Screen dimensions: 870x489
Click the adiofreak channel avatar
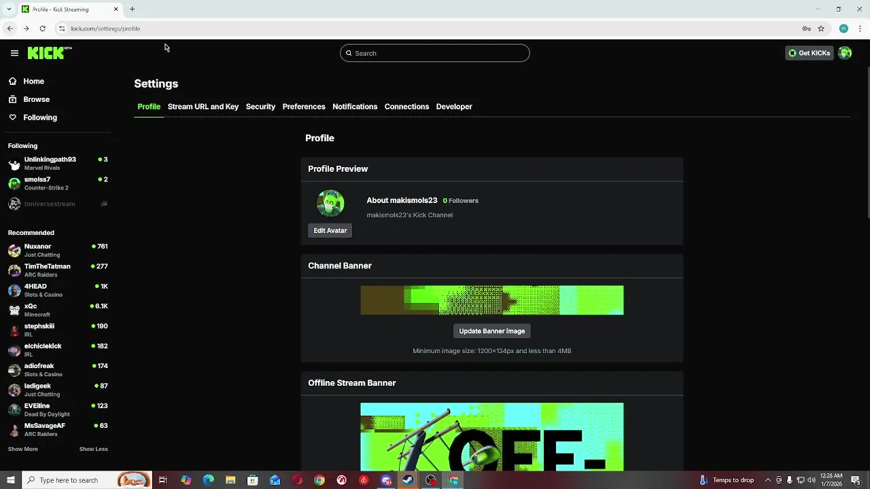(x=14, y=370)
